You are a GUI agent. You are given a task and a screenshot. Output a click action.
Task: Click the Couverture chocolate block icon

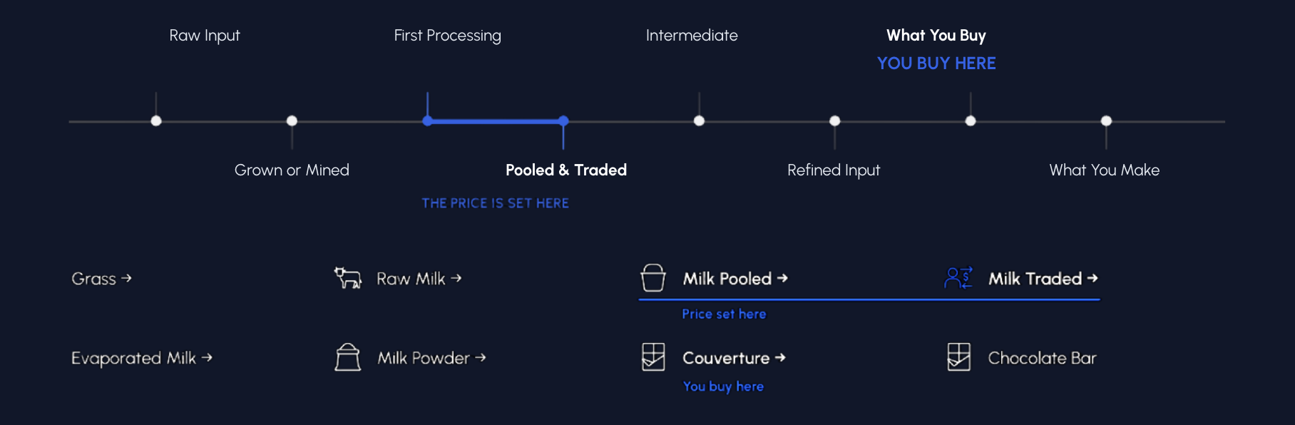tap(653, 357)
